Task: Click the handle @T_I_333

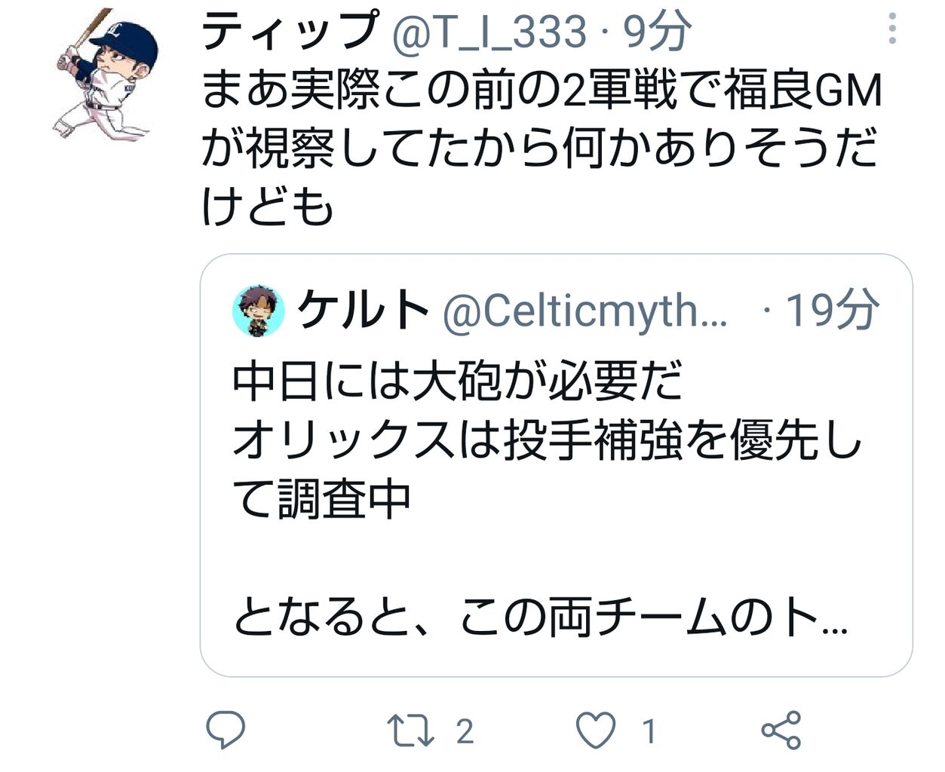Action: pyautogui.click(x=489, y=32)
